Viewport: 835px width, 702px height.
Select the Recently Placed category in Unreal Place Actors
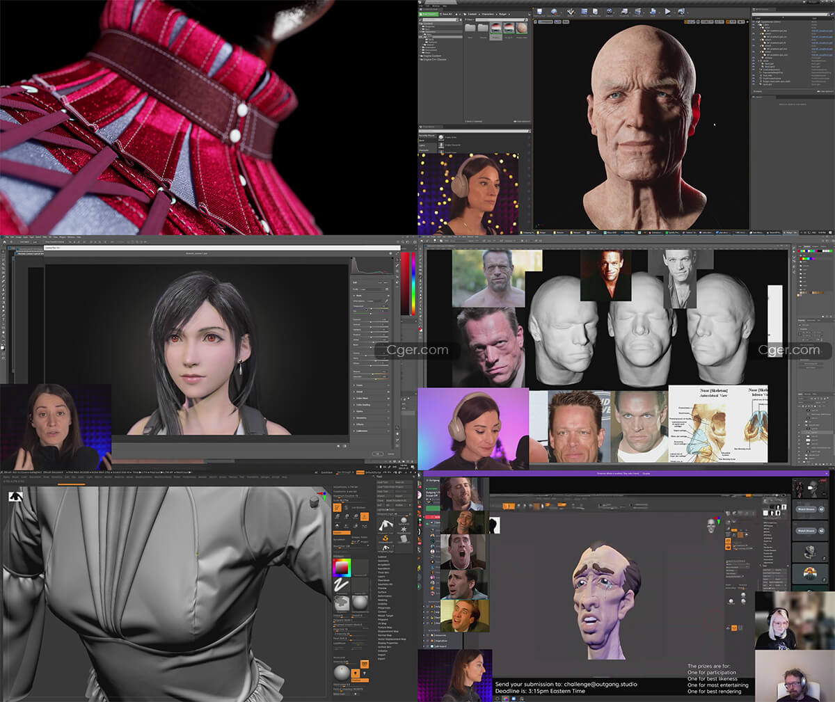coord(427,136)
